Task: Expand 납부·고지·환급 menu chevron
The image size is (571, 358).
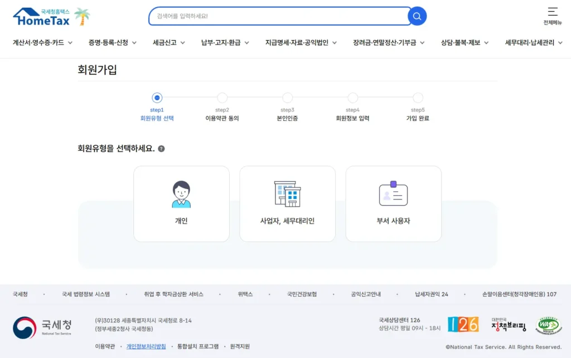Action: [246, 43]
